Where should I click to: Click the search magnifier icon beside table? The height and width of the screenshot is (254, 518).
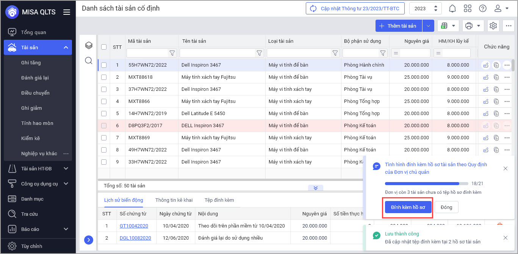89,61
